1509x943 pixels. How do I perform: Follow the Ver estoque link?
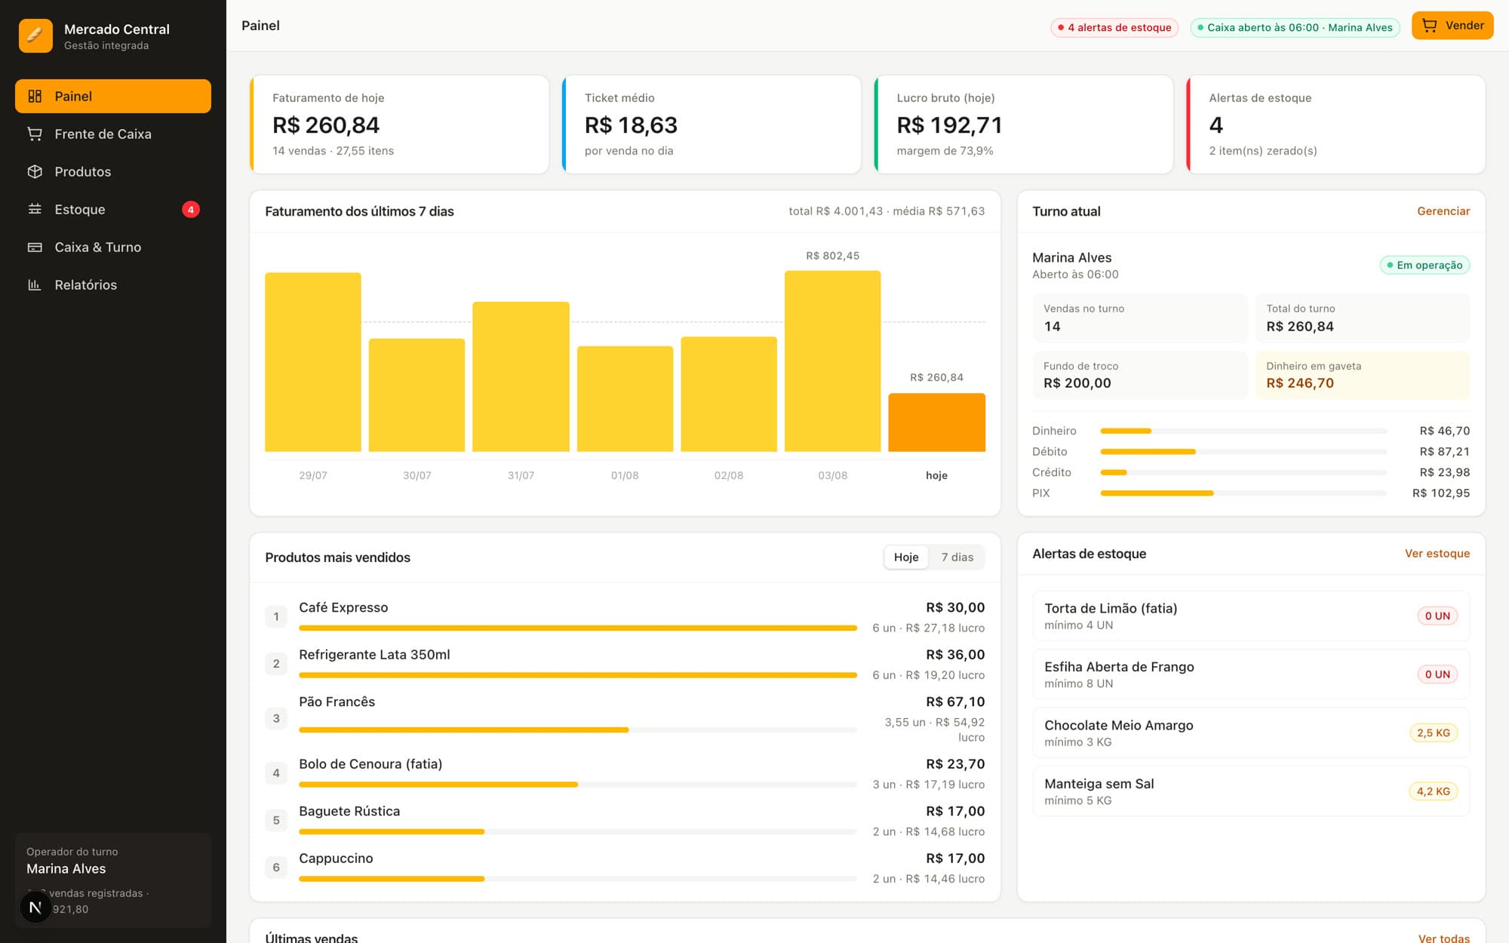point(1437,554)
